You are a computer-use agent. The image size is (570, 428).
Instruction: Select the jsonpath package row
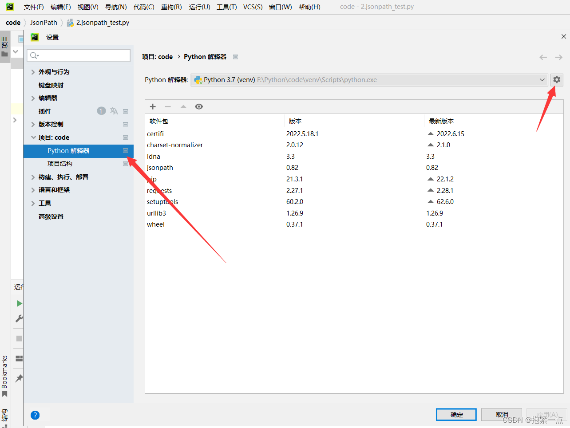(354, 168)
